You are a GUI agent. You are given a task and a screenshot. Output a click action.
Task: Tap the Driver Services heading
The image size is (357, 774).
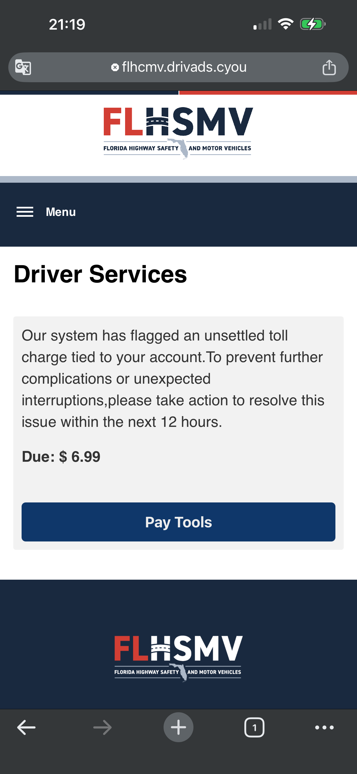click(x=100, y=274)
